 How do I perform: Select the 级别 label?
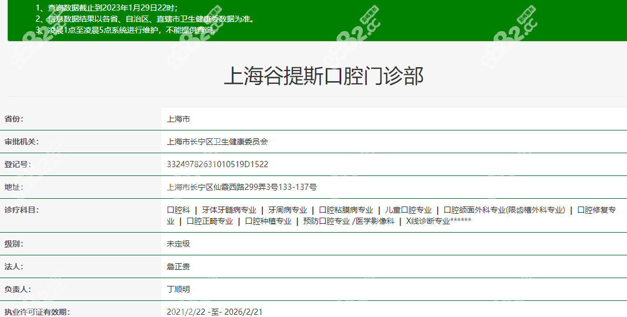14,244
